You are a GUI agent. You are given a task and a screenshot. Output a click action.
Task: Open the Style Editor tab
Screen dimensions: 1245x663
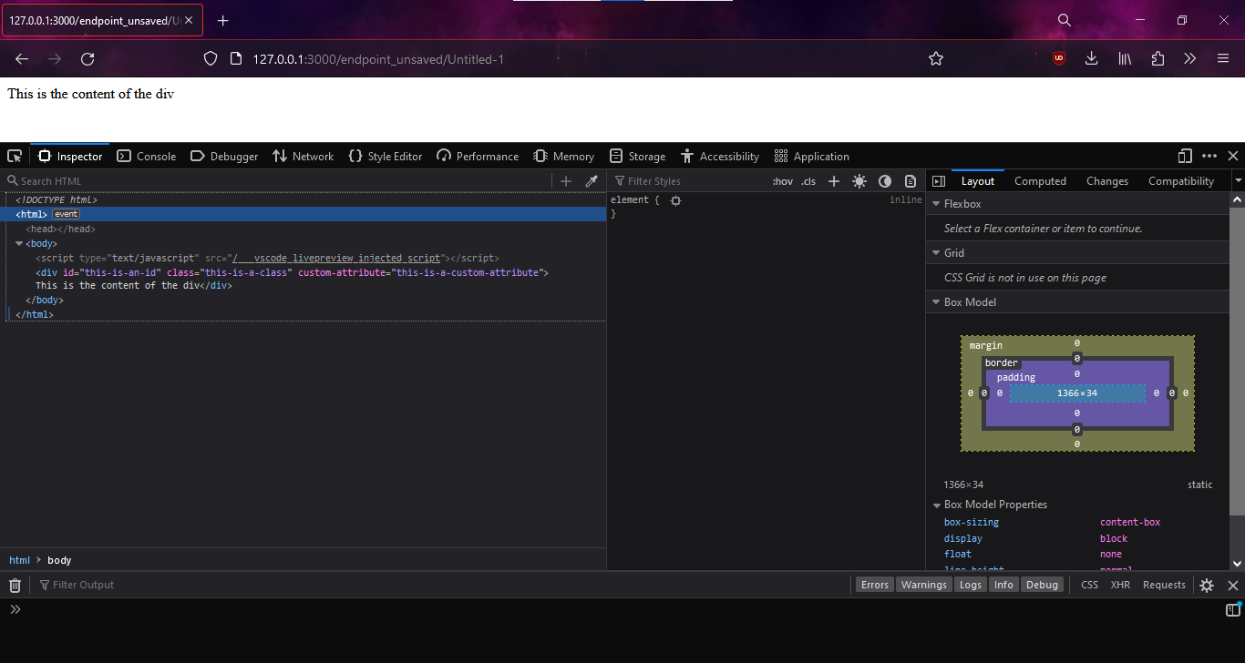[385, 156]
